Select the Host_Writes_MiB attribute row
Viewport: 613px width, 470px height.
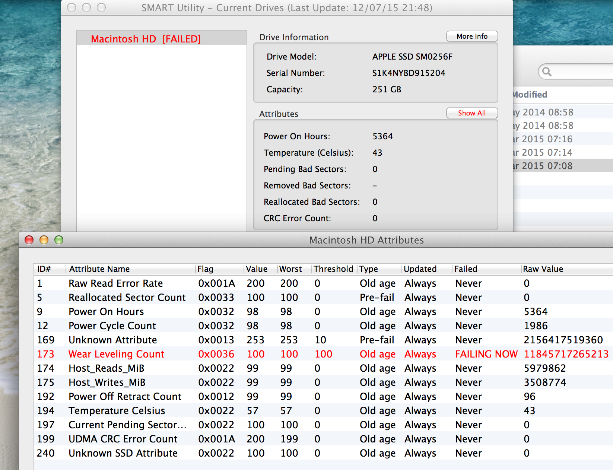(107, 382)
